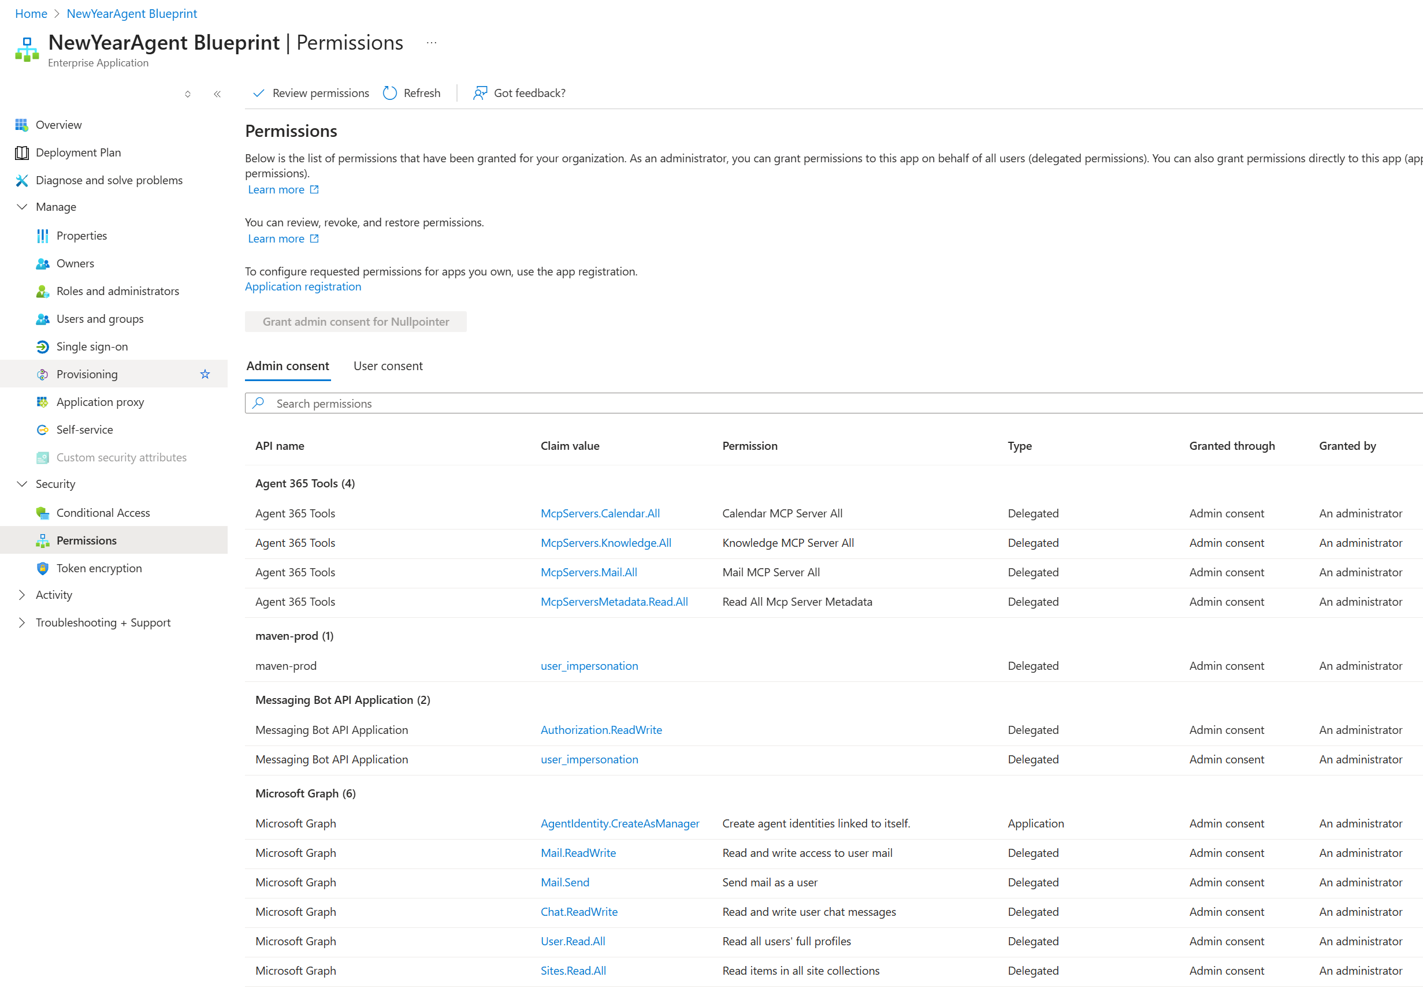Click the Search permissions field

click(x=806, y=403)
